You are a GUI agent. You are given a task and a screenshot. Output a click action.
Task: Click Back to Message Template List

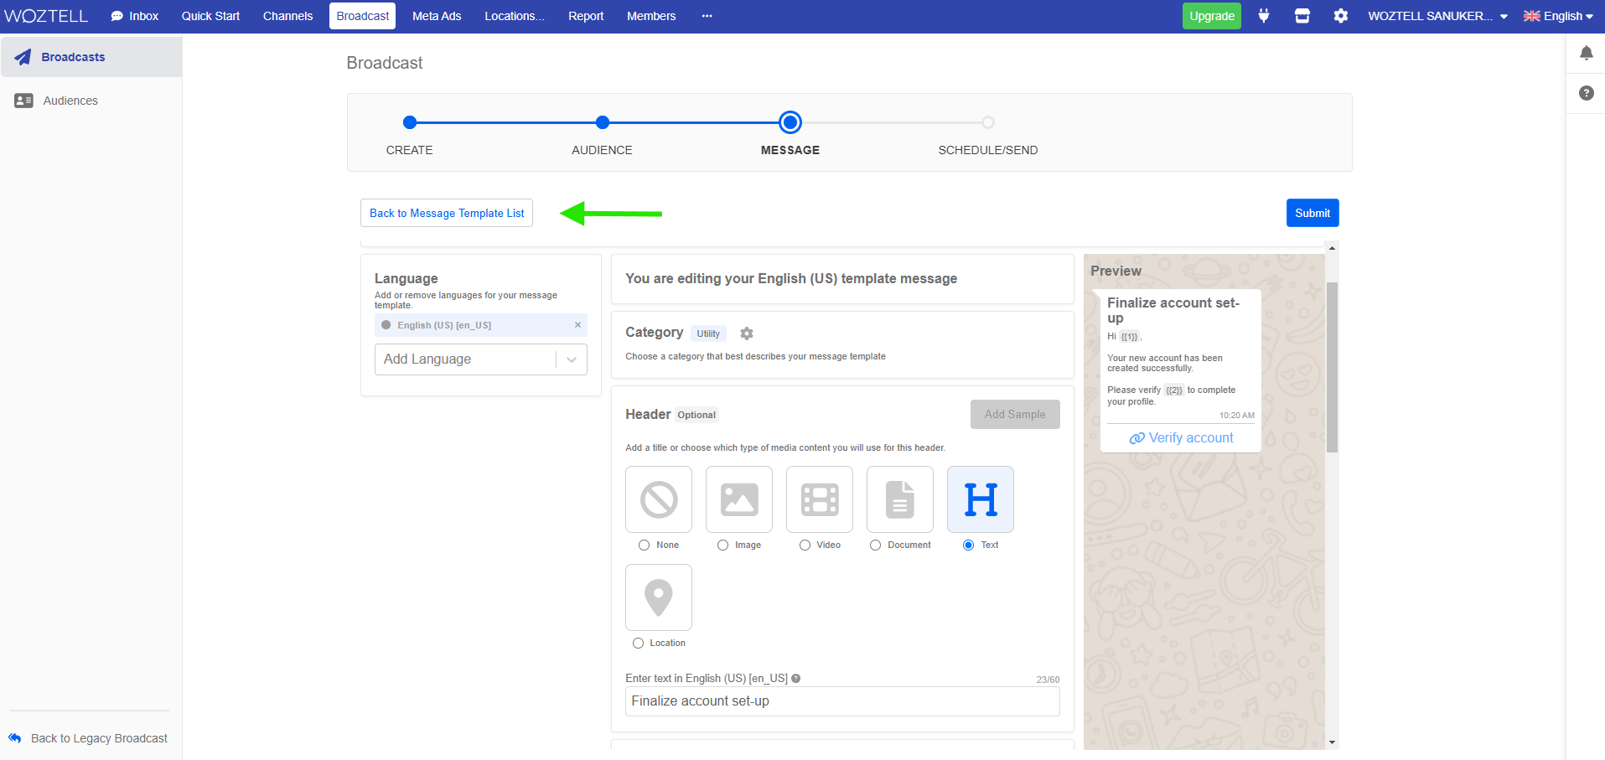[447, 213]
